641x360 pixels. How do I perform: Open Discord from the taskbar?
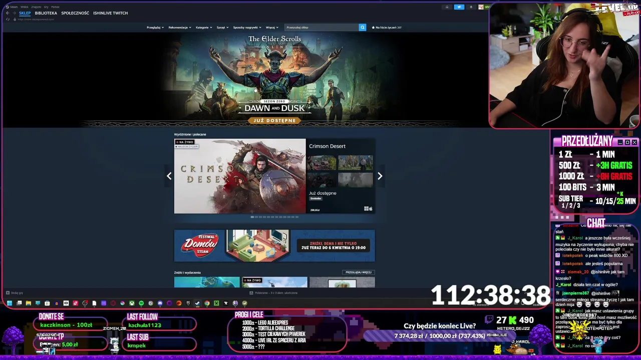[160, 303]
